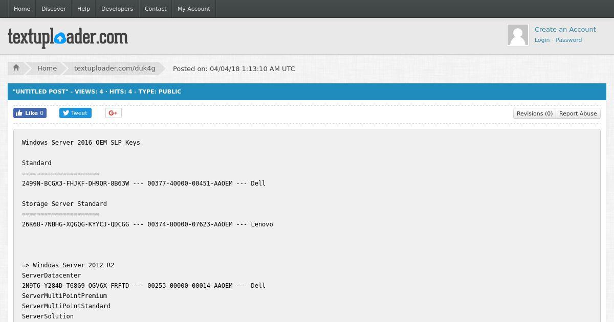614x322 pixels.
Task: Click the Report Abuse button
Action: click(x=578, y=113)
